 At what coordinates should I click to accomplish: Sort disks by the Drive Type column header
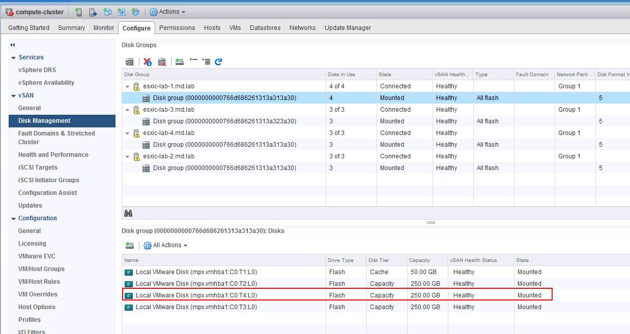346,260
